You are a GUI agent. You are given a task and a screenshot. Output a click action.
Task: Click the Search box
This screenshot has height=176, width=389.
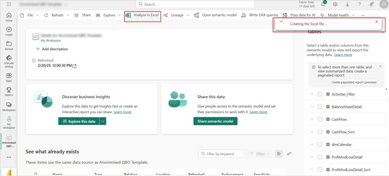click(195, 4)
